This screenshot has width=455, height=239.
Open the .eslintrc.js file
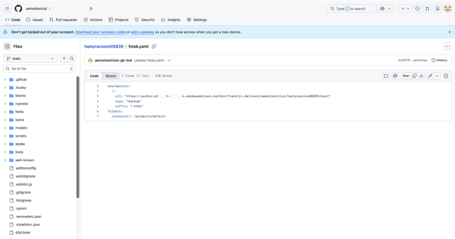click(x=24, y=184)
